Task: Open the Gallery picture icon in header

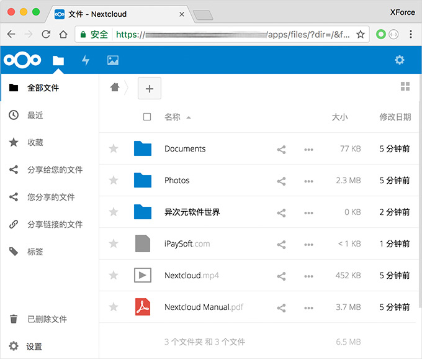Action: 113,60
